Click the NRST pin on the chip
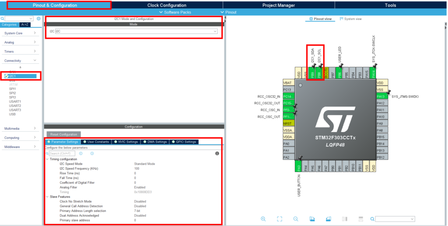 289,123
